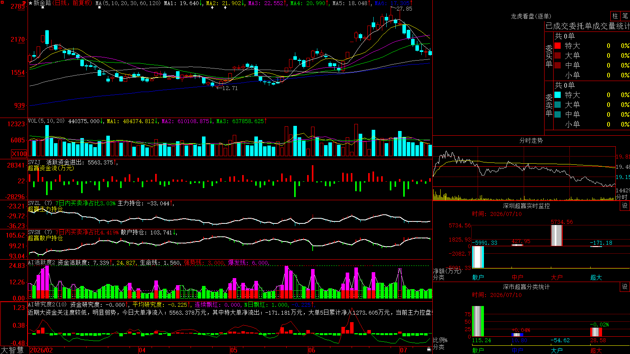This screenshot has width=630, height=354.
Task: Click the red question mark help icon
Action: (x=24, y=3)
